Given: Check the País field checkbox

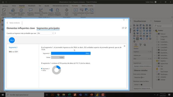Looking at the screenshot, I should (157, 66).
